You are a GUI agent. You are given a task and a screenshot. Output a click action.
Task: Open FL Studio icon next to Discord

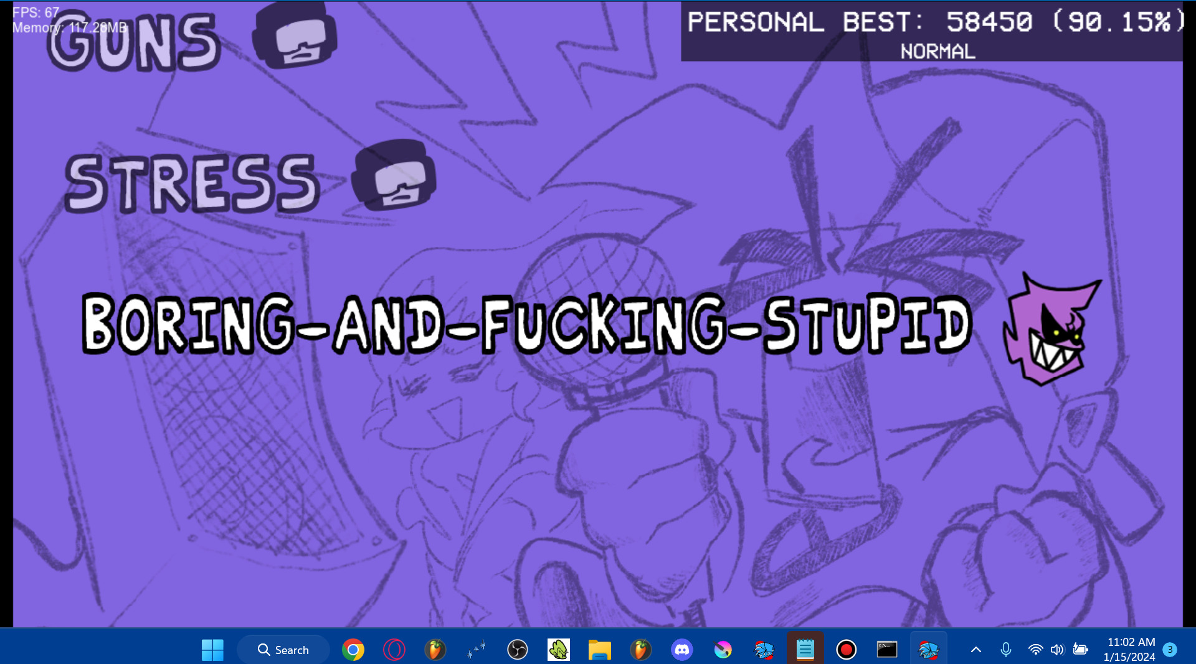[x=641, y=650]
